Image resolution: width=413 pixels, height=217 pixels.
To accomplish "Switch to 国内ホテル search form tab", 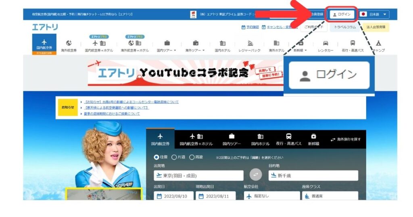I will [260, 140].
